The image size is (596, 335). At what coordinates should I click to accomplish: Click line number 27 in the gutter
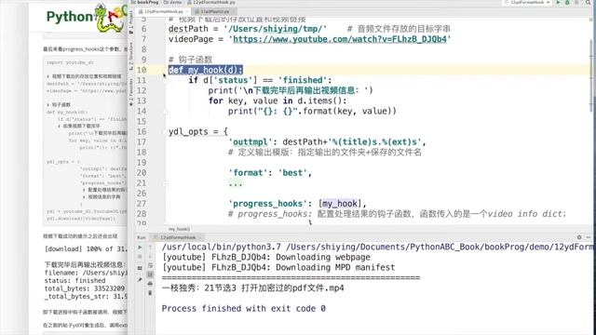pos(142,204)
